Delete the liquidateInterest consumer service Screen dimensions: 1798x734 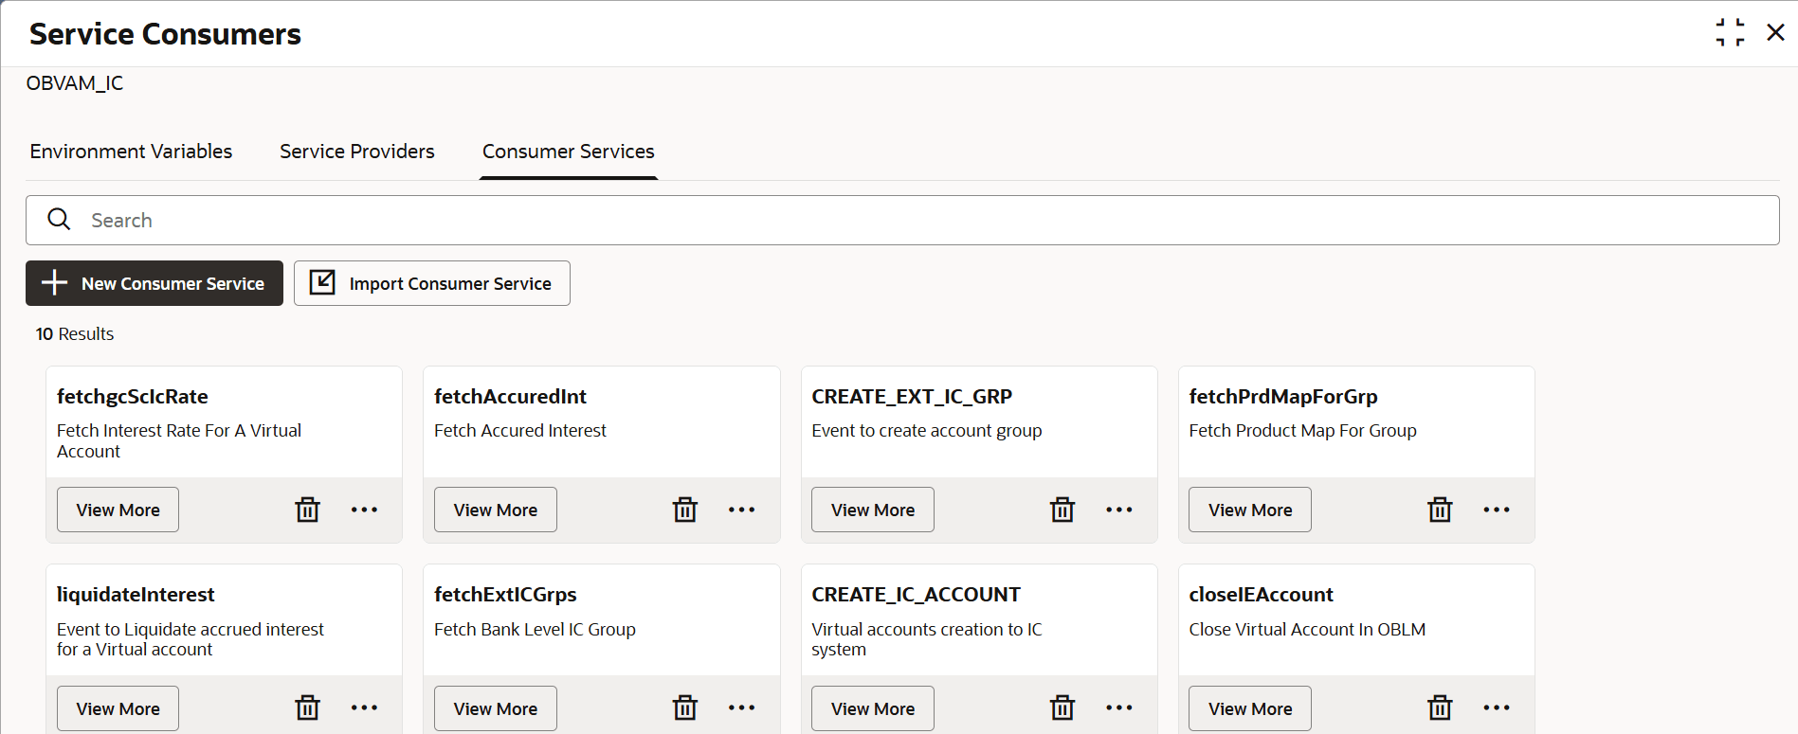[308, 707]
